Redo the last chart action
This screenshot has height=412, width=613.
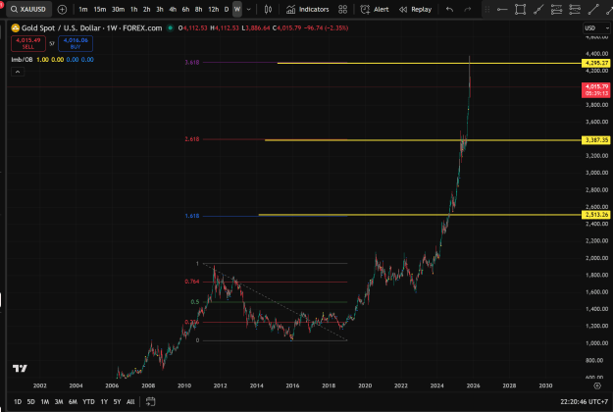point(468,10)
